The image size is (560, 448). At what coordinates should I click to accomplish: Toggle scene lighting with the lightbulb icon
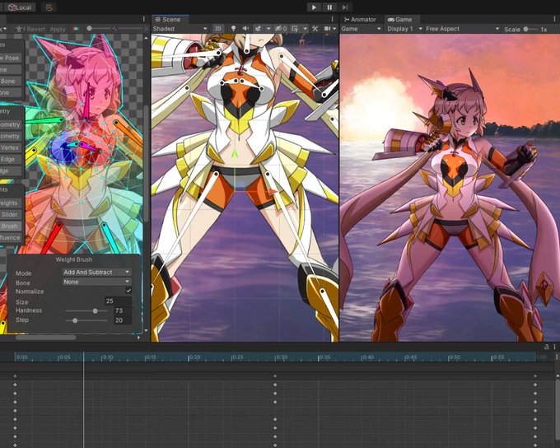233,29
